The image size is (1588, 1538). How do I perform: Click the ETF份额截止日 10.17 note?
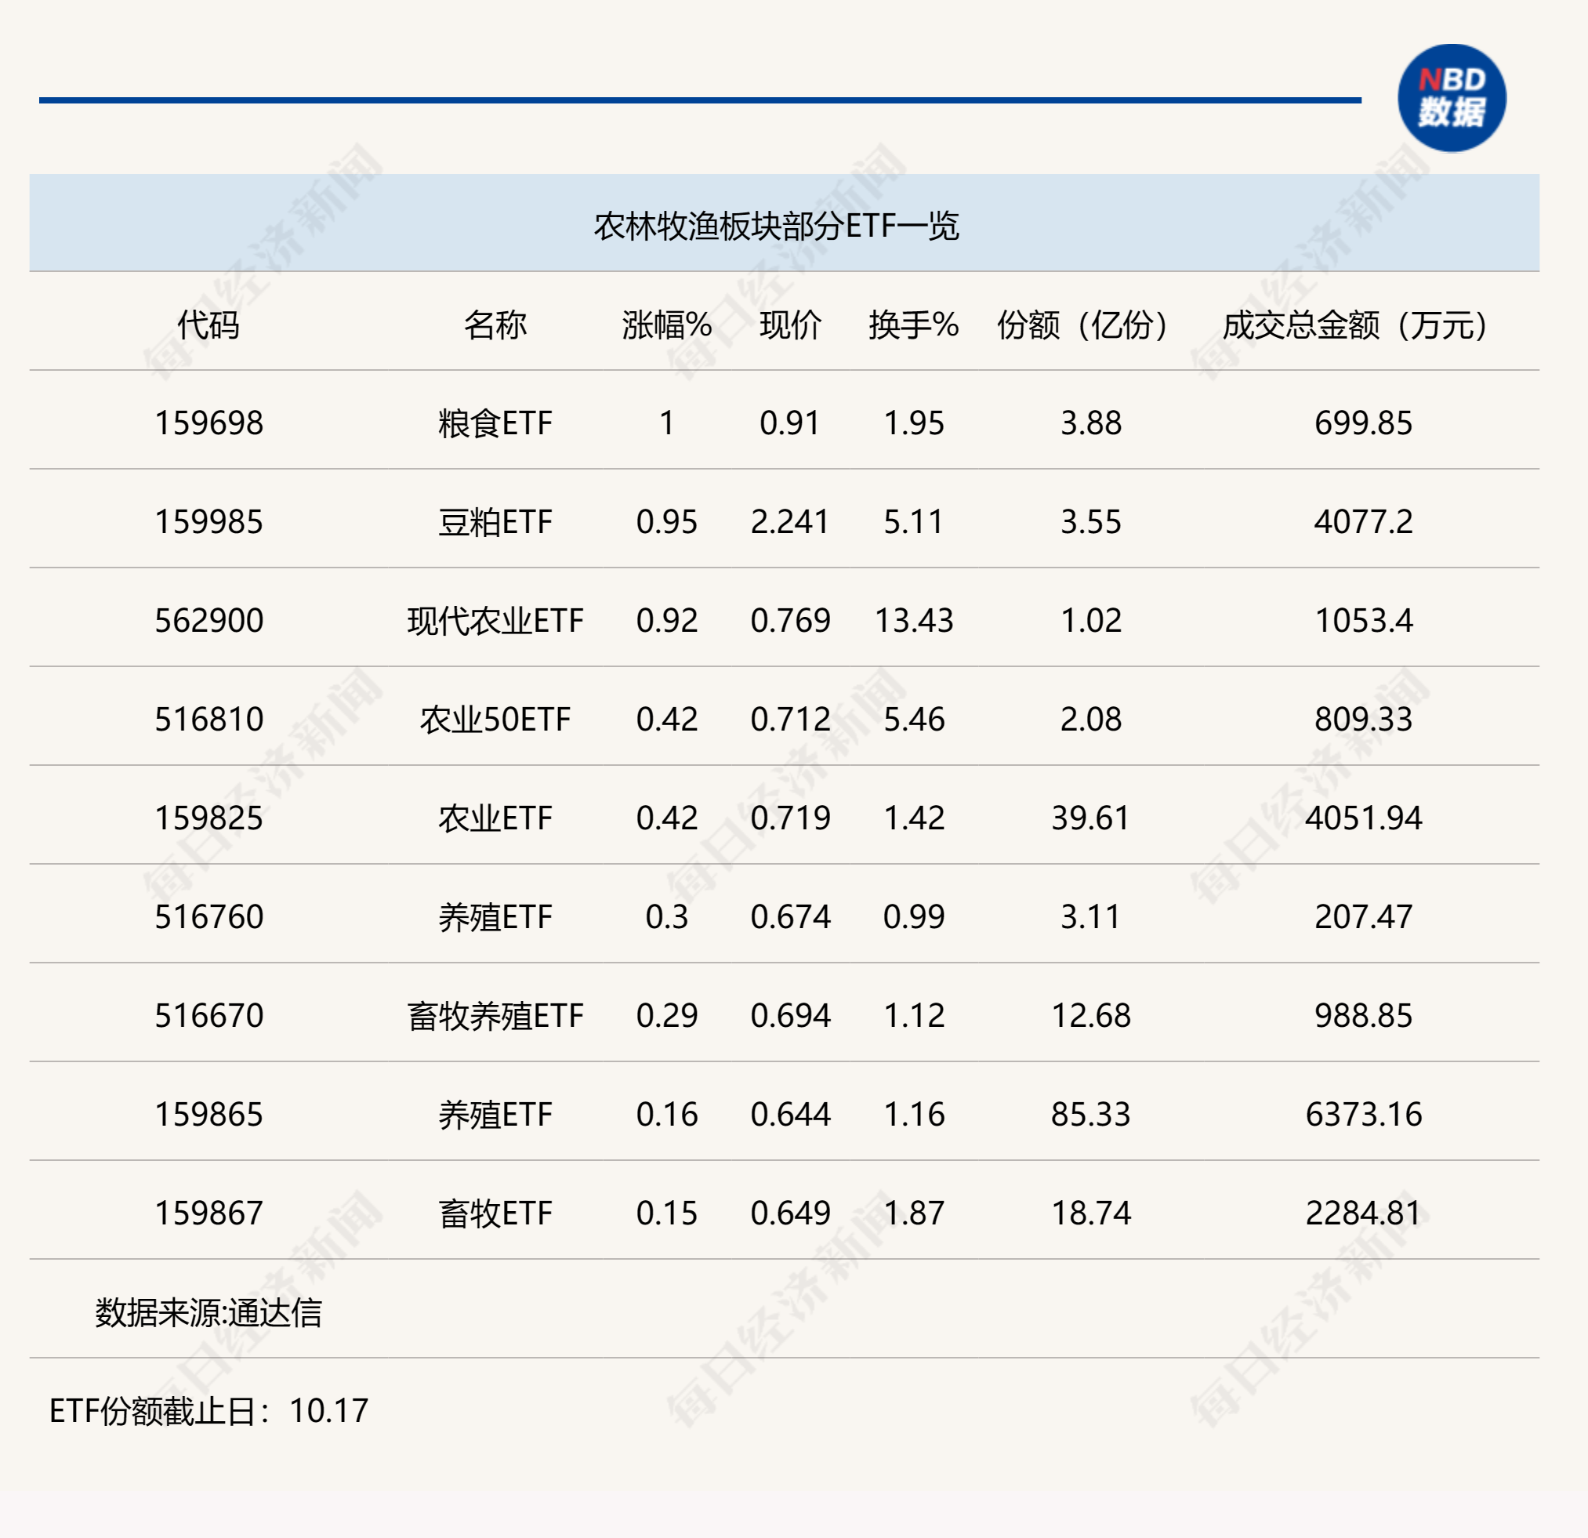pos(208,1412)
